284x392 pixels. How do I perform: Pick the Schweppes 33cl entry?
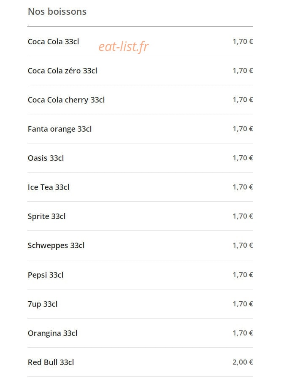[56, 246]
